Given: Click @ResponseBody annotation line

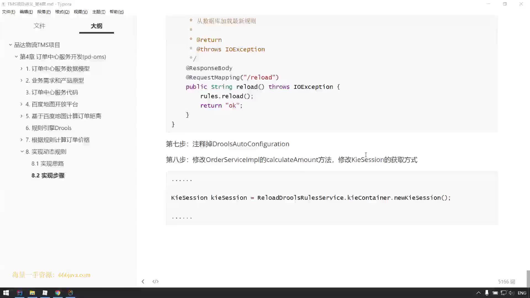Looking at the screenshot, I should pyautogui.click(x=209, y=68).
